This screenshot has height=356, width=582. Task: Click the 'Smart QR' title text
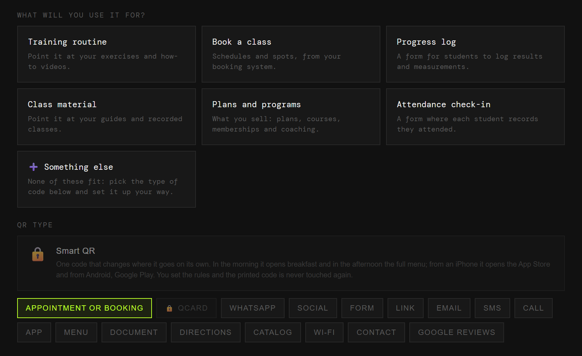click(75, 251)
